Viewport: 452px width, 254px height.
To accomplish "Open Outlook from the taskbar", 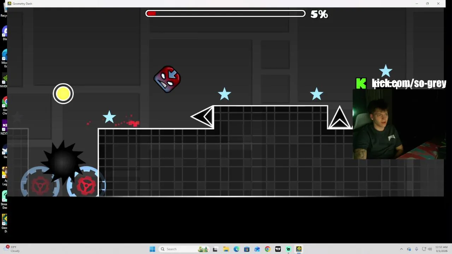I will click(x=257, y=249).
